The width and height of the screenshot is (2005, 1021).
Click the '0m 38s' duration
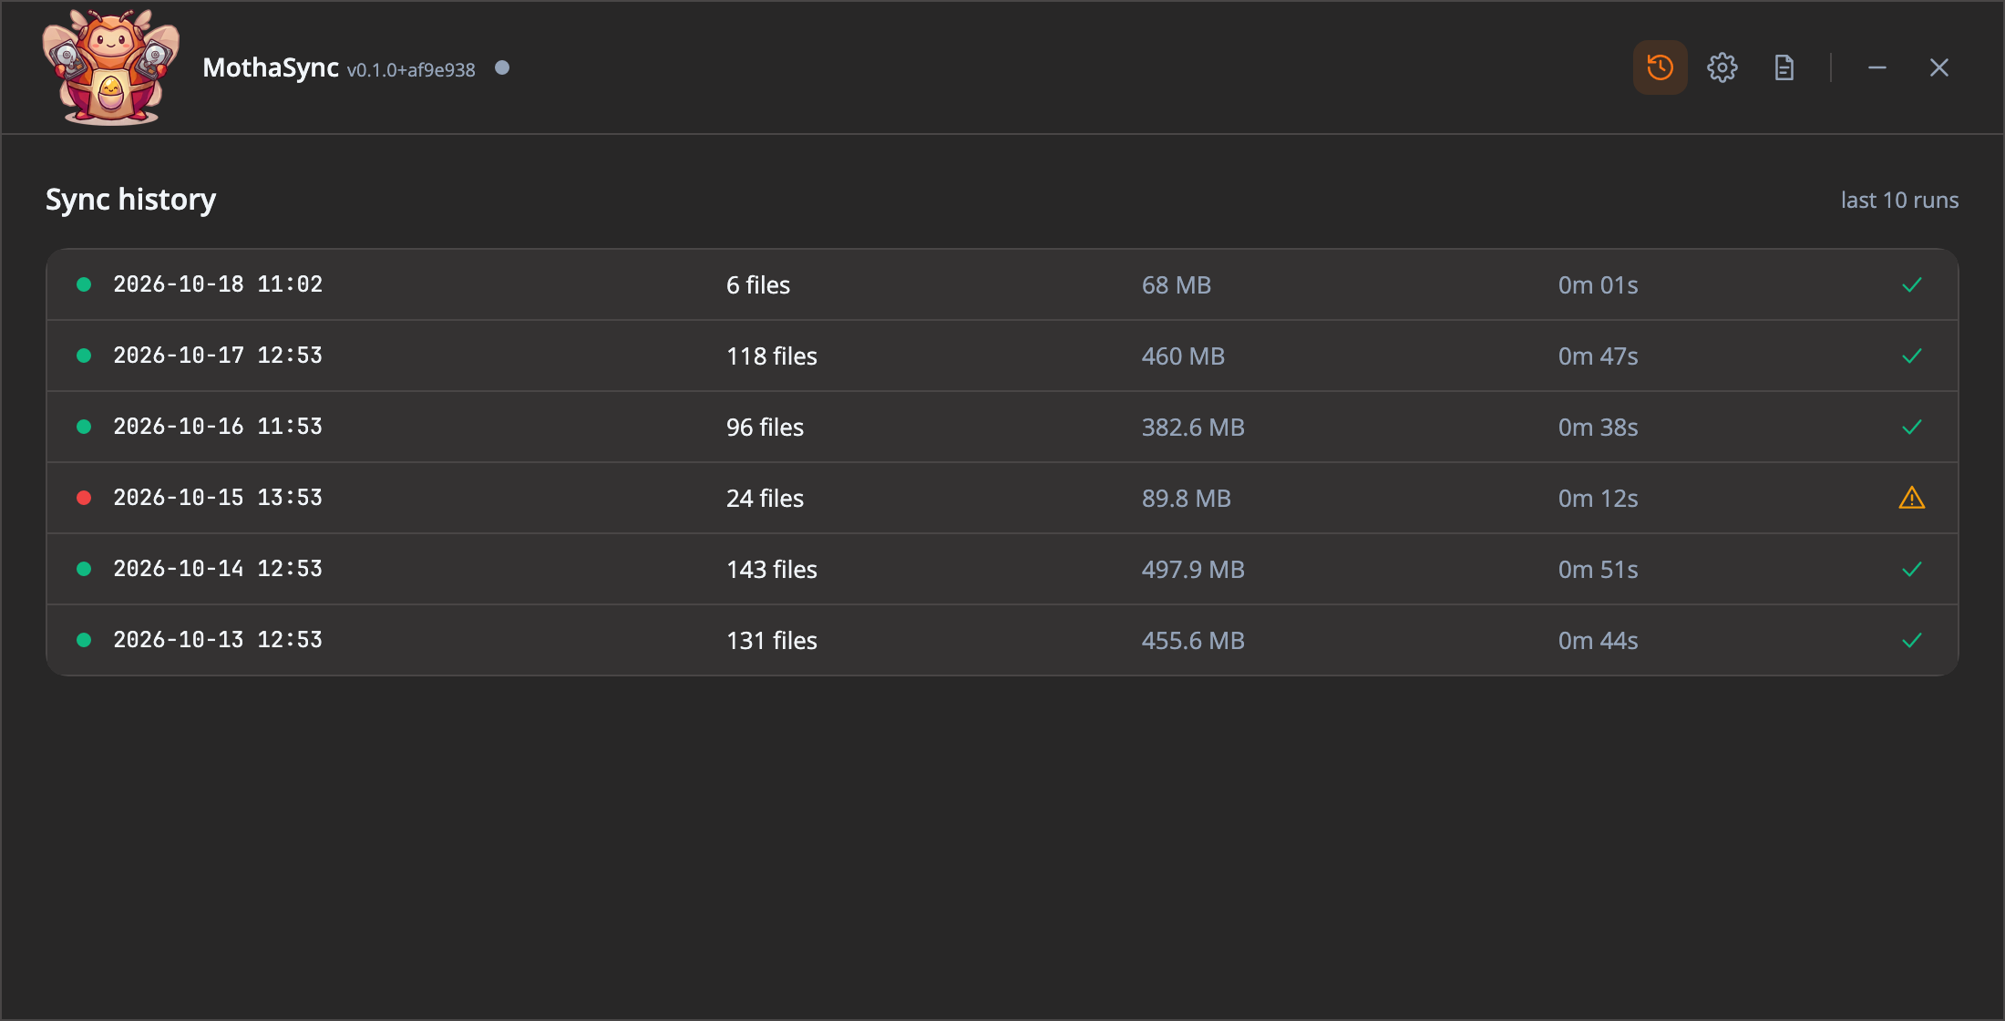click(1598, 428)
